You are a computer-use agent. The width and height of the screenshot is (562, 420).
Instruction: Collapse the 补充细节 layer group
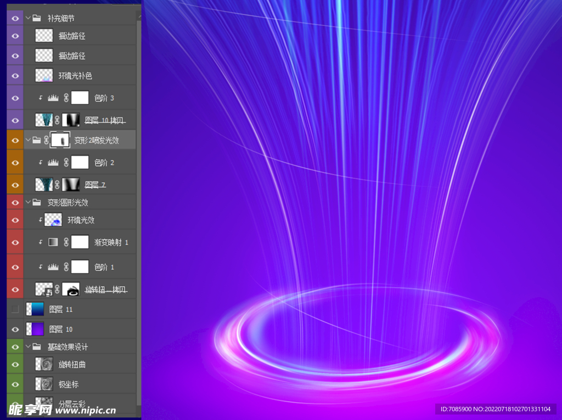[x=28, y=18]
